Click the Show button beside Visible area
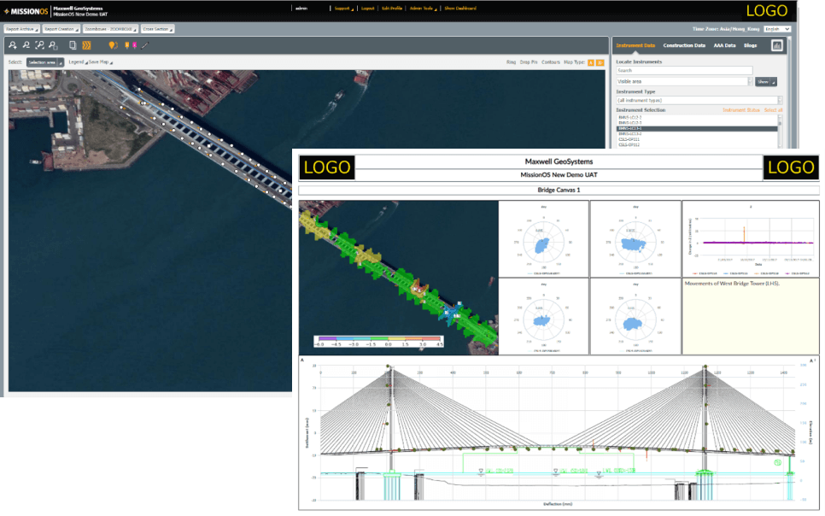Screen dimensions: 825x516 (765, 82)
